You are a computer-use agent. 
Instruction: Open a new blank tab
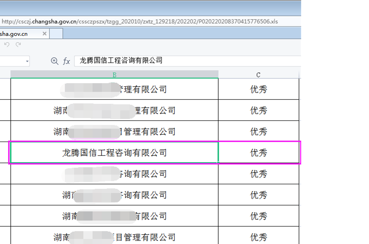[x=56, y=34]
